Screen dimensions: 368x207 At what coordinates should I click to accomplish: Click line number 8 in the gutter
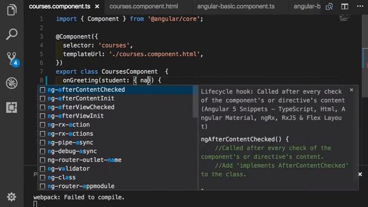pos(41,80)
